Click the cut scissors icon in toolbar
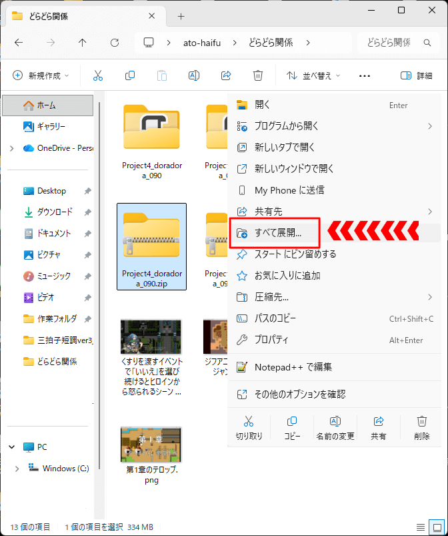 [x=98, y=75]
